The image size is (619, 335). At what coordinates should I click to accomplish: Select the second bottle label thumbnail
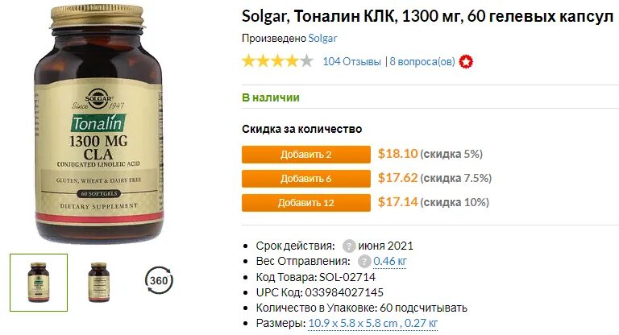(98, 283)
